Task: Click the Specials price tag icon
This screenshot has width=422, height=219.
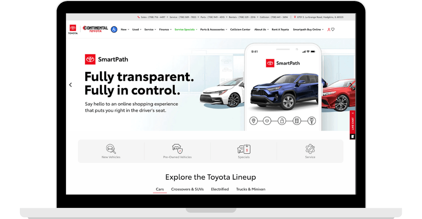Action: pyautogui.click(x=244, y=149)
